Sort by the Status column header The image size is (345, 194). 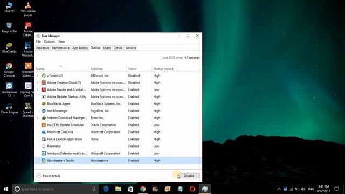[x=139, y=69]
